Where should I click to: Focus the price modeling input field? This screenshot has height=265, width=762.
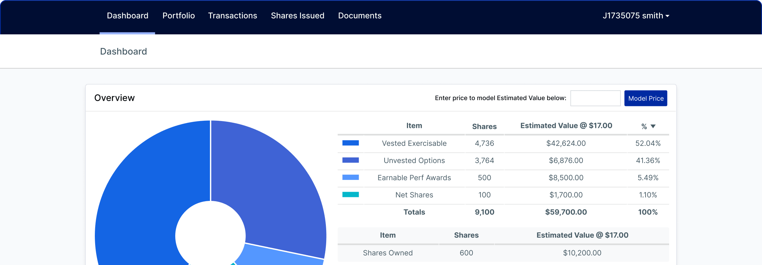pyautogui.click(x=595, y=98)
